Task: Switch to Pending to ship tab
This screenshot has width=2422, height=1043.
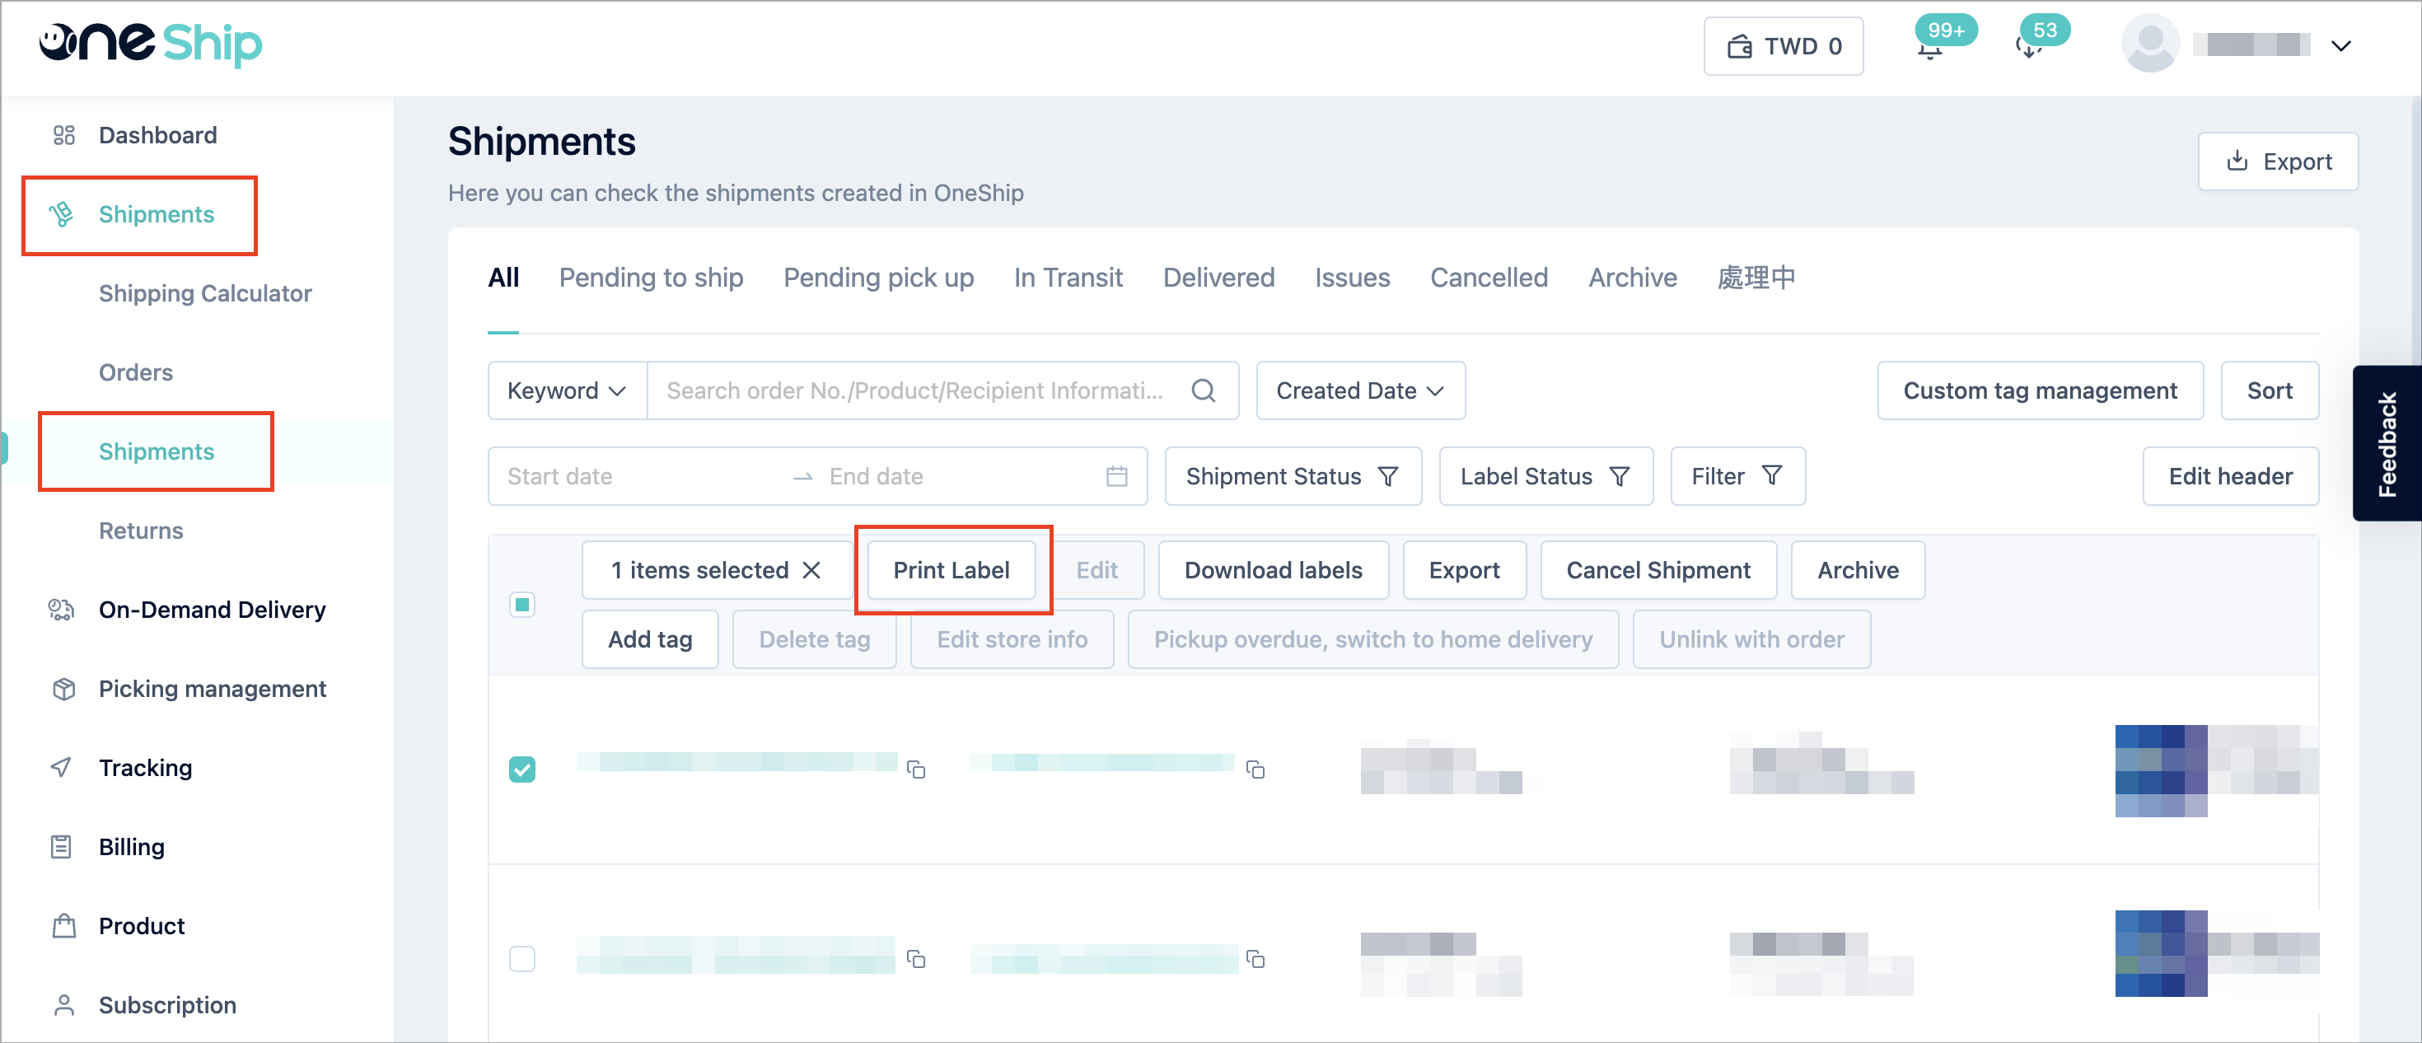Action: (x=651, y=278)
